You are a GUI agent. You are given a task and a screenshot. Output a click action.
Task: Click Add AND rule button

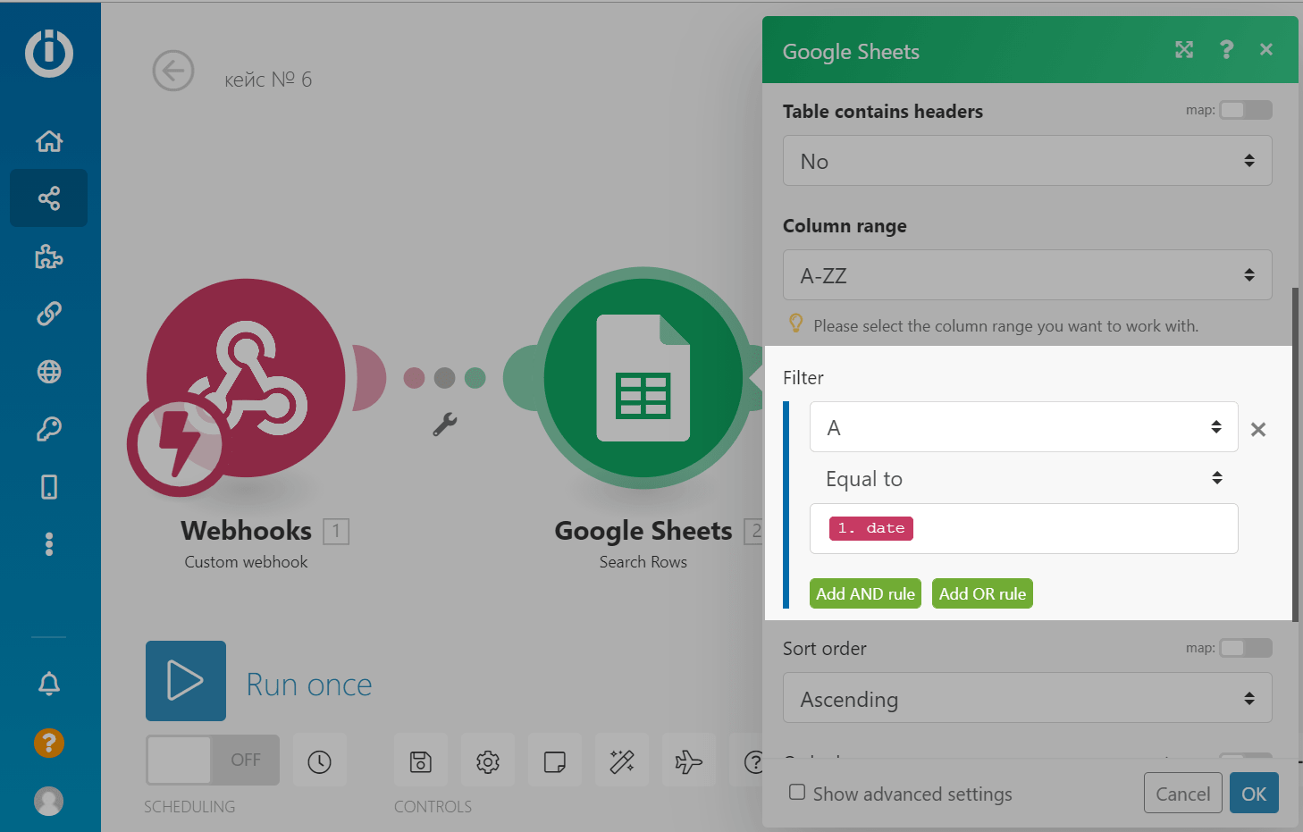(864, 594)
